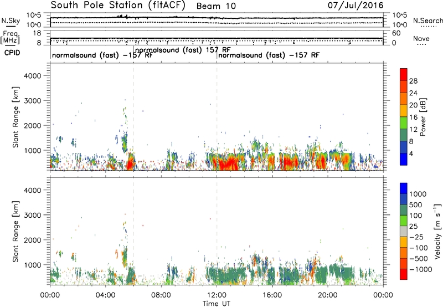
Task: Click the 60 tick on the Nave axis
Action: [x=396, y=33]
